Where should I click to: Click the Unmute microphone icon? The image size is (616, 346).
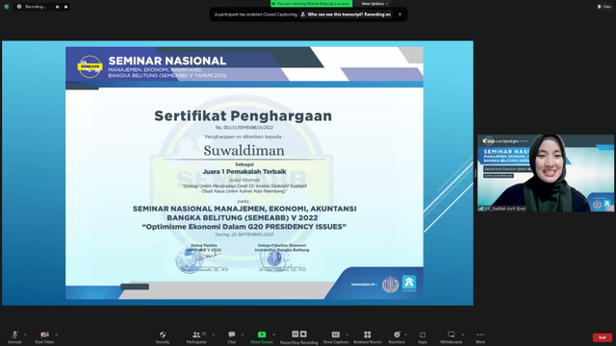coord(15,334)
